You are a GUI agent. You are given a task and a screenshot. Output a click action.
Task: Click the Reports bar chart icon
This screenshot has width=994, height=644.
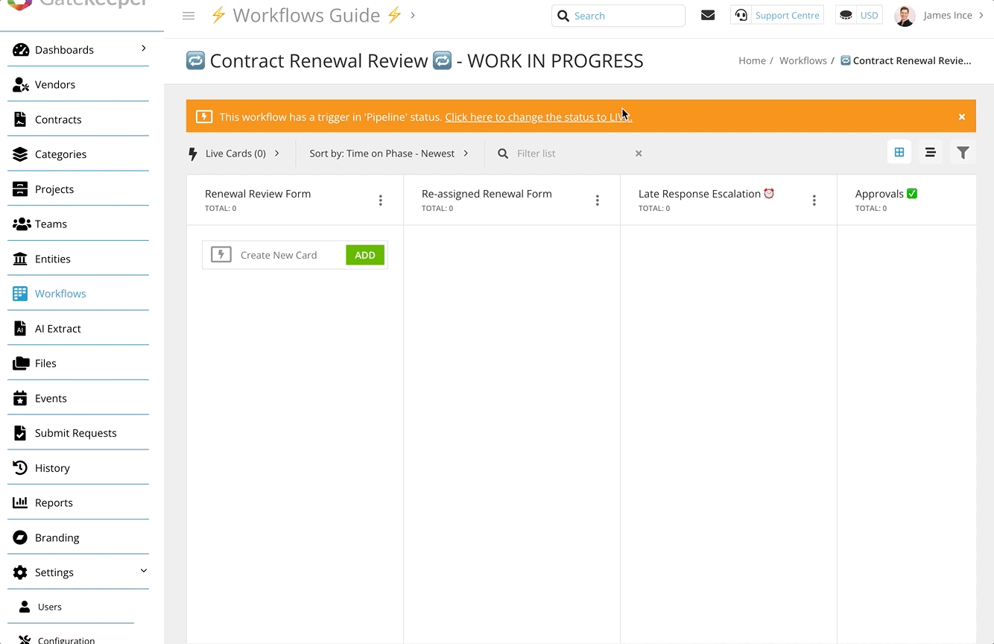(x=20, y=503)
